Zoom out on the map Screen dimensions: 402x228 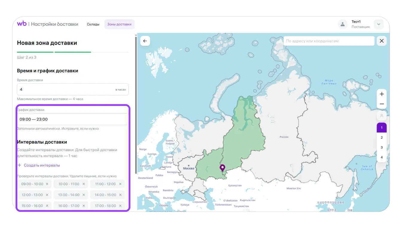382,104
